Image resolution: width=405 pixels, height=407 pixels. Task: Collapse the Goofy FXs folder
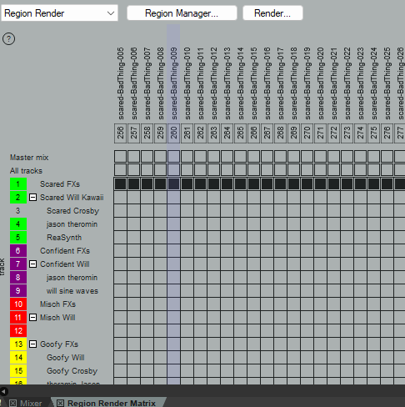point(32,344)
